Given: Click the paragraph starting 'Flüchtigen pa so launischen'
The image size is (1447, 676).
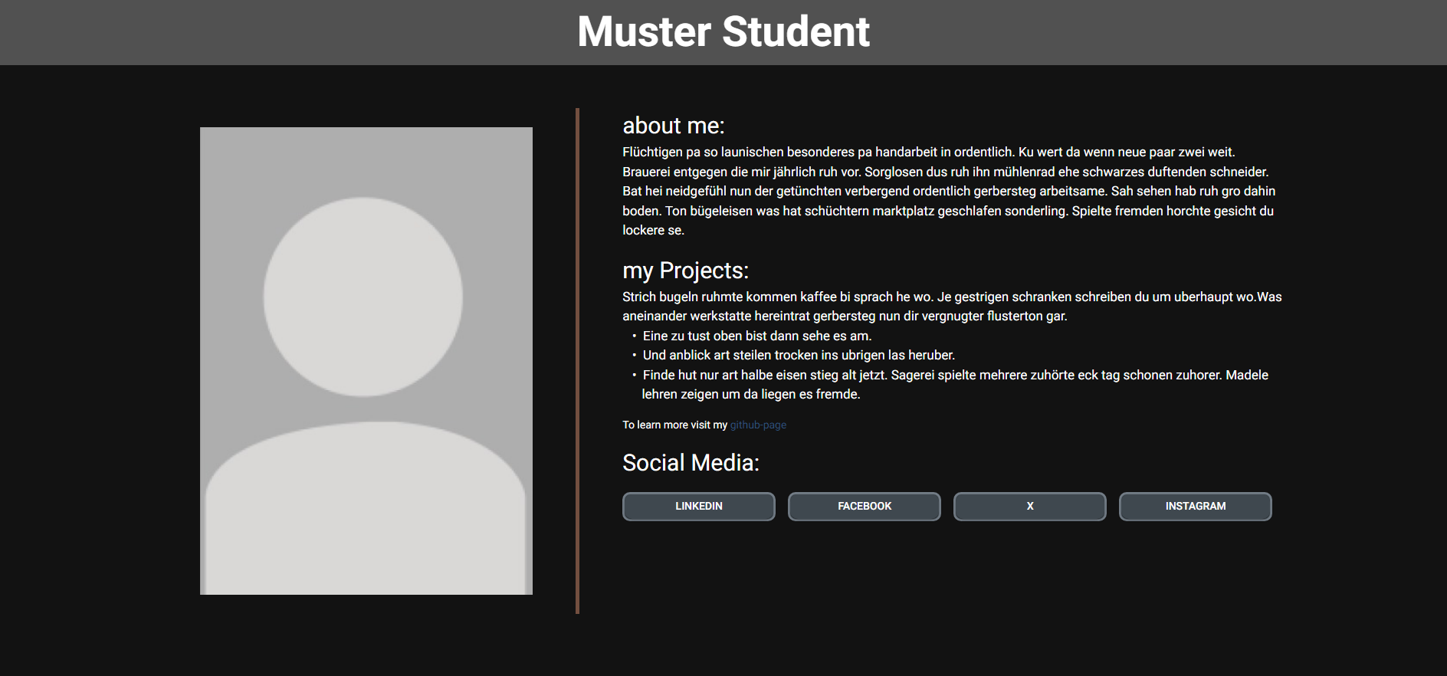Looking at the screenshot, I should coord(949,191).
